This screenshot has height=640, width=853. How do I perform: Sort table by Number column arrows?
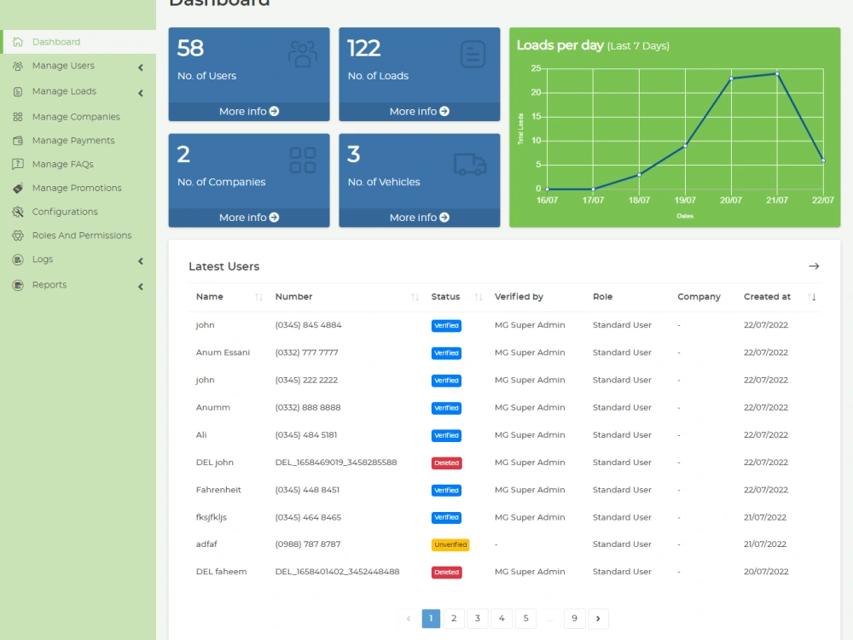[415, 297]
